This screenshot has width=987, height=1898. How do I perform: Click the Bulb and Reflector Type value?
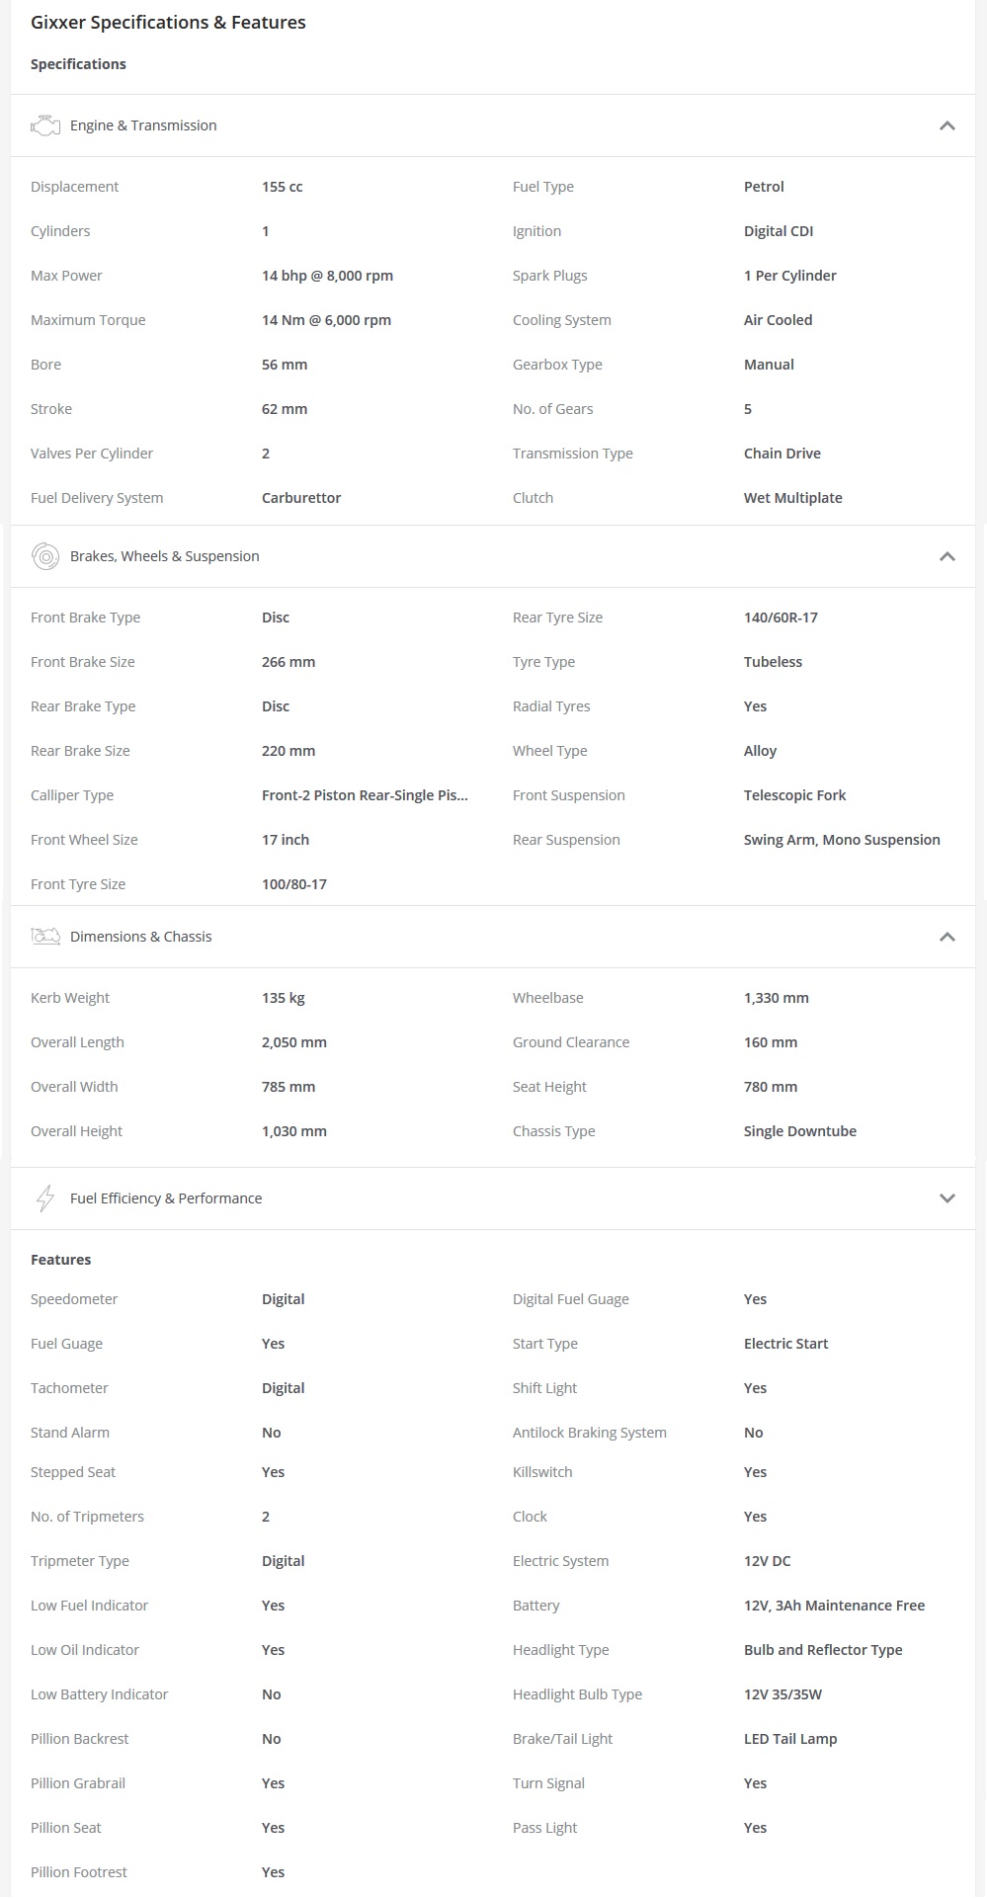coord(823,1650)
